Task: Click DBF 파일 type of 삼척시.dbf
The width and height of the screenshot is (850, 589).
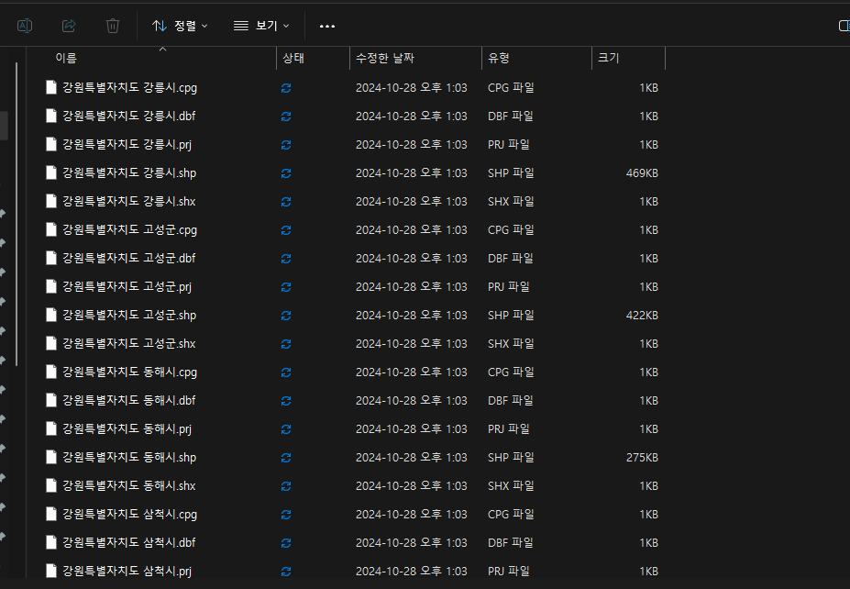Action: (x=510, y=543)
